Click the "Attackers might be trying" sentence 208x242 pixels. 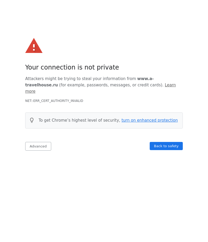pos(53,79)
